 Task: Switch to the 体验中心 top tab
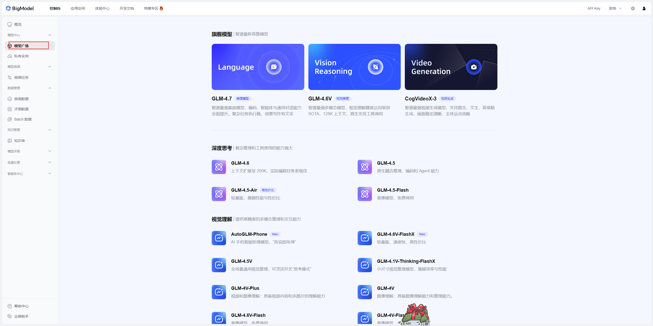click(x=102, y=8)
